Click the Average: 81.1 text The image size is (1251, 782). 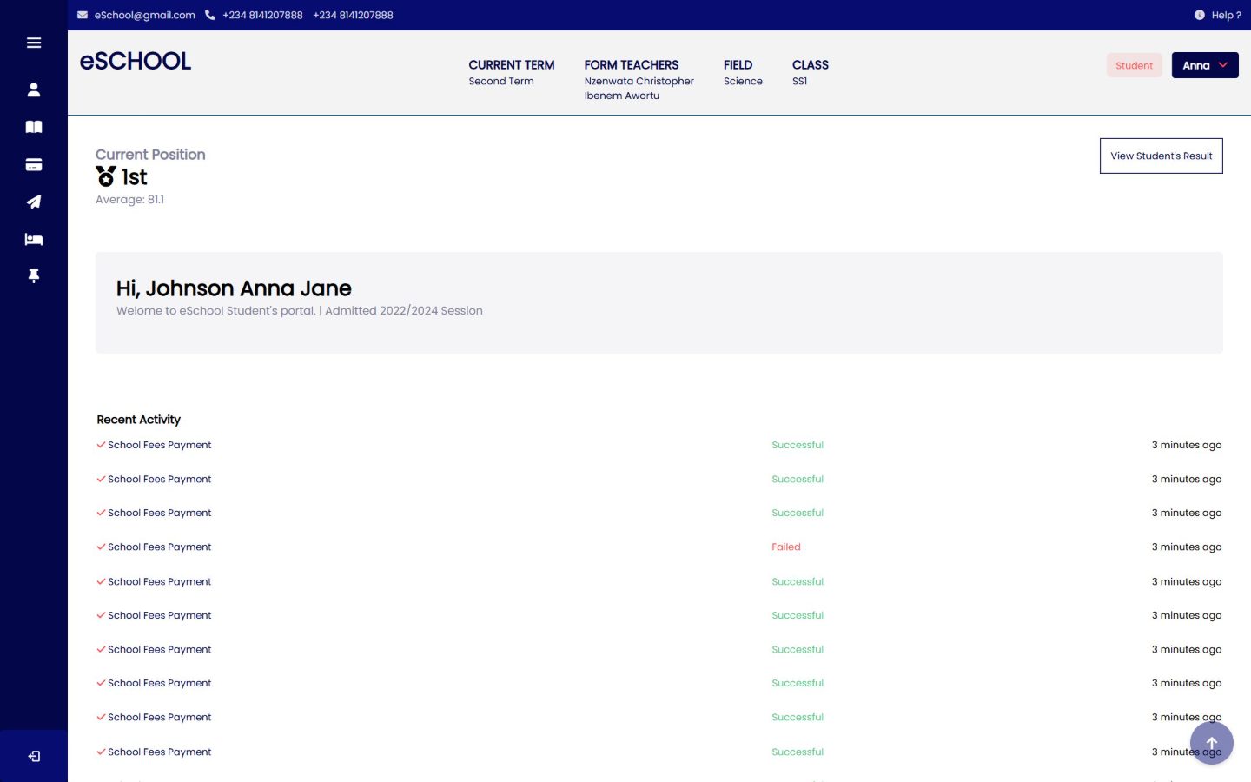coord(129,200)
